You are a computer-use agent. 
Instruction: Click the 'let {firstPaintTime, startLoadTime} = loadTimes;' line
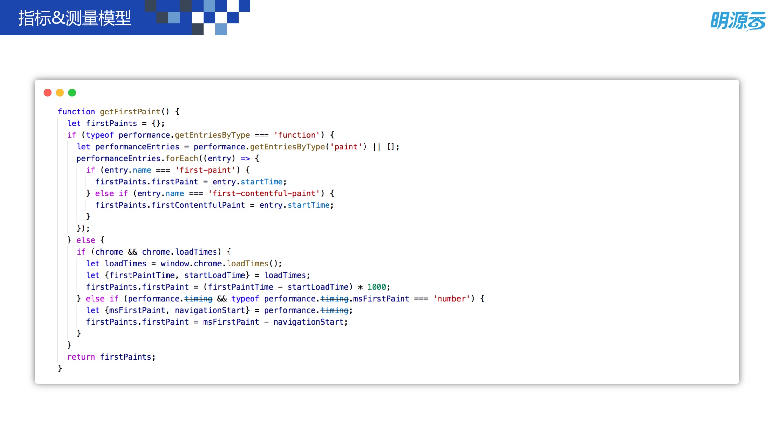pyautogui.click(x=198, y=275)
